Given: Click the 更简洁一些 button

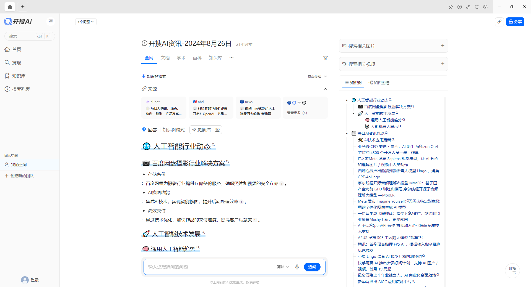Looking at the screenshot, I should (x=205, y=130).
